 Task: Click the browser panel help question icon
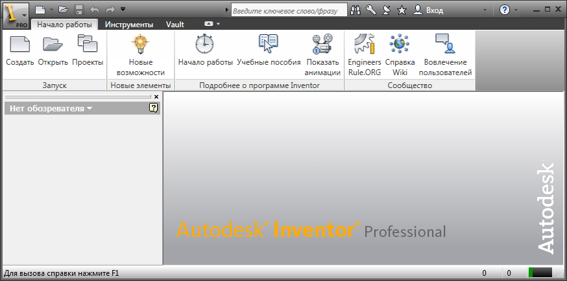point(153,108)
